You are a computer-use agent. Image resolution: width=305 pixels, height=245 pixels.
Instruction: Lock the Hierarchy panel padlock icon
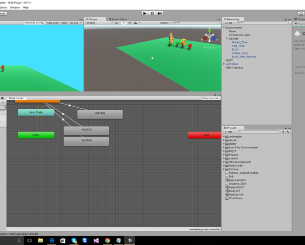(286, 19)
